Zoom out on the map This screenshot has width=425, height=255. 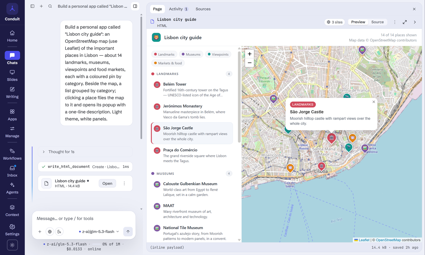pos(250,63)
